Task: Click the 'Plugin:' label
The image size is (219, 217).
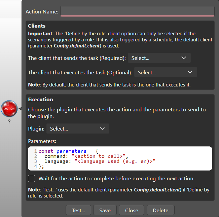Action: pyautogui.click(x=36, y=129)
